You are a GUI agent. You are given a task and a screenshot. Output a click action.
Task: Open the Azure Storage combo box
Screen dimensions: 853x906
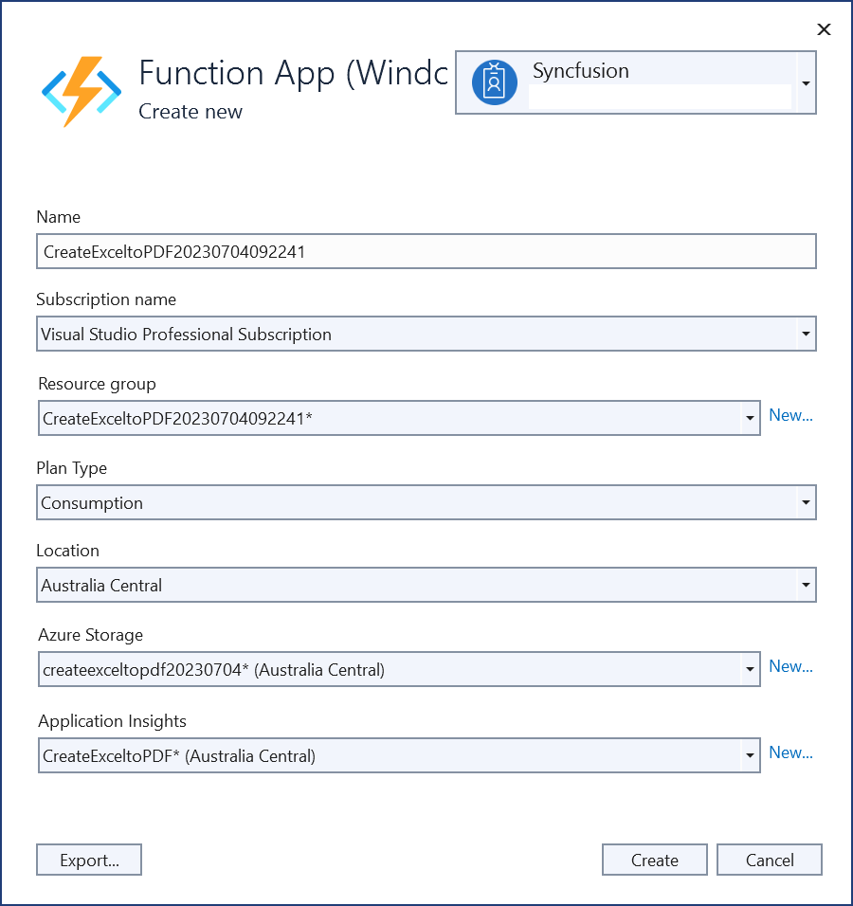pyautogui.click(x=749, y=669)
